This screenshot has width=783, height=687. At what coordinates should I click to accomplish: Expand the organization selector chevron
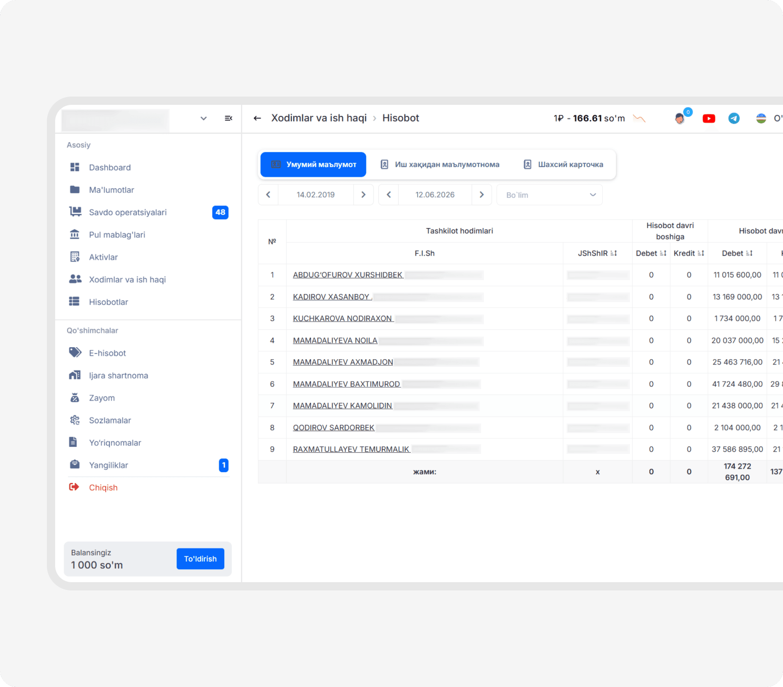click(204, 119)
